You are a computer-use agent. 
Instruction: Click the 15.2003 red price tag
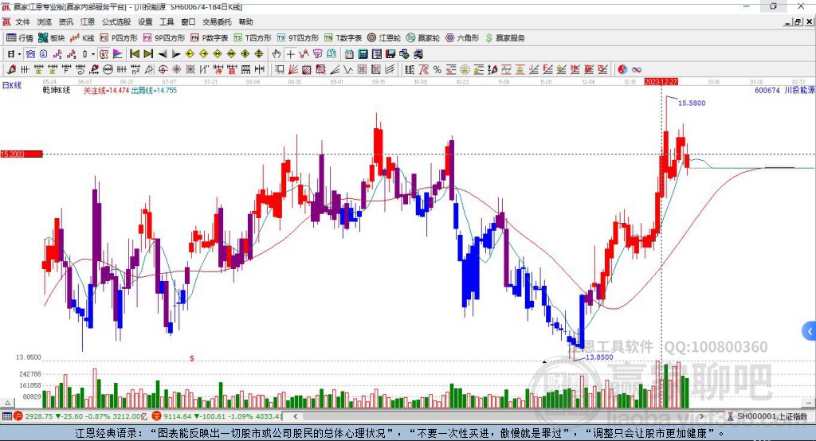pyautogui.click(x=22, y=154)
